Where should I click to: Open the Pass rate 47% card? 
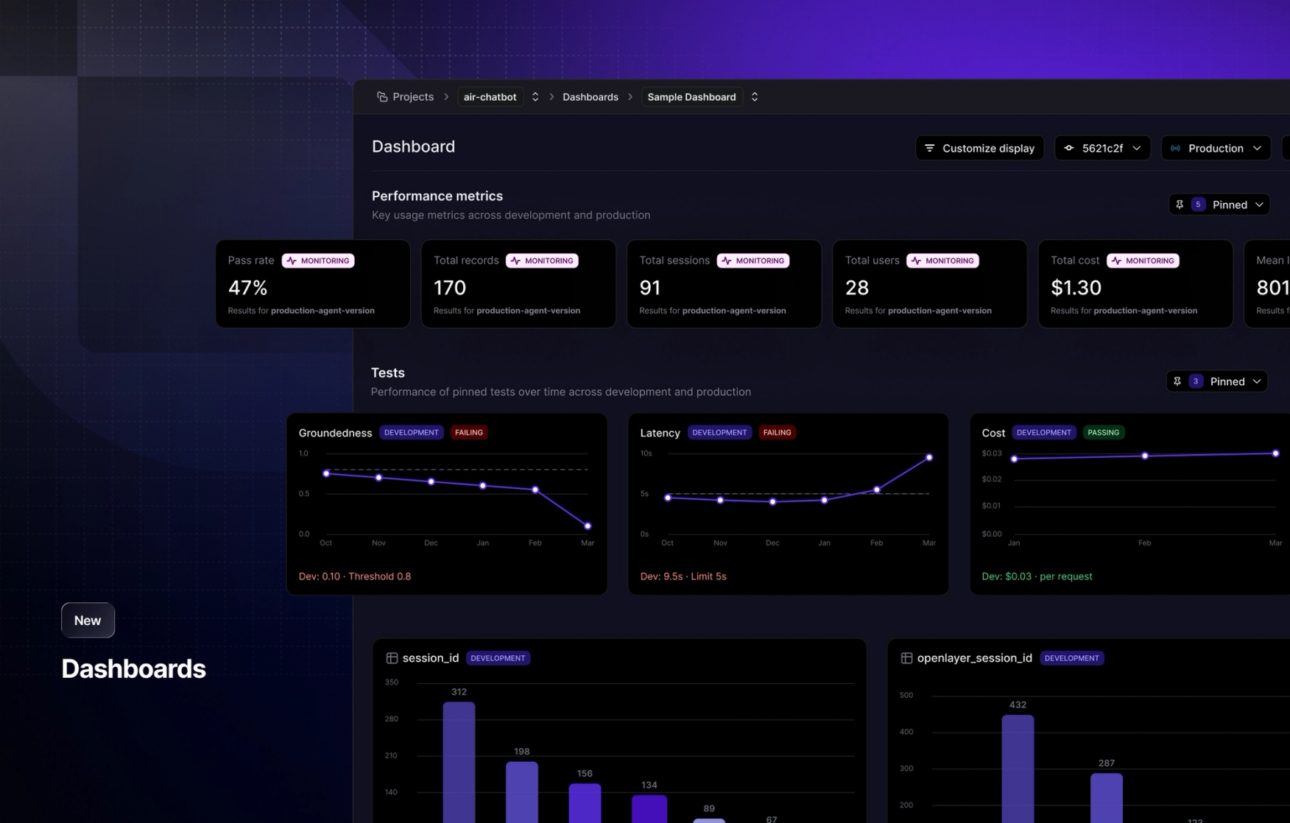313,283
